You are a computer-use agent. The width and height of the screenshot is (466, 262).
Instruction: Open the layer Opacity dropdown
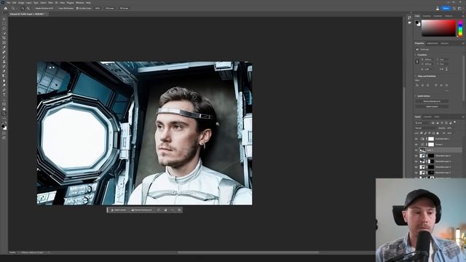pyautogui.click(x=450, y=128)
